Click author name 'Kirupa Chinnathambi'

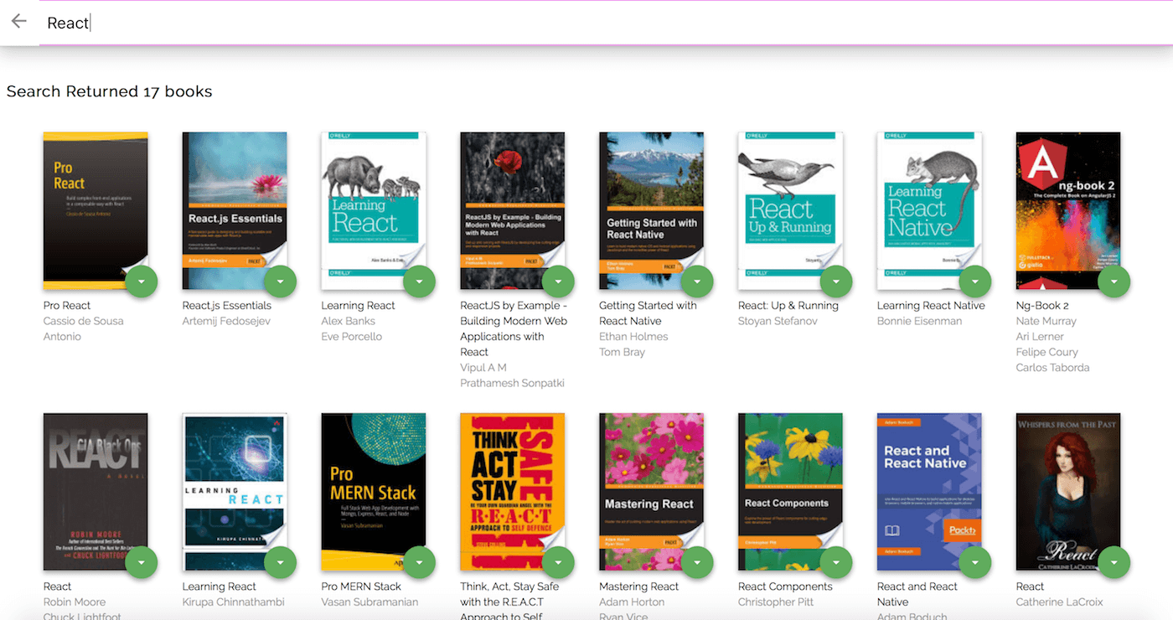click(234, 602)
